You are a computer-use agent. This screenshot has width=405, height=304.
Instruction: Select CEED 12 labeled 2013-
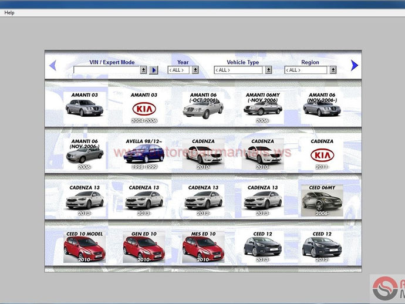[x=263, y=246]
